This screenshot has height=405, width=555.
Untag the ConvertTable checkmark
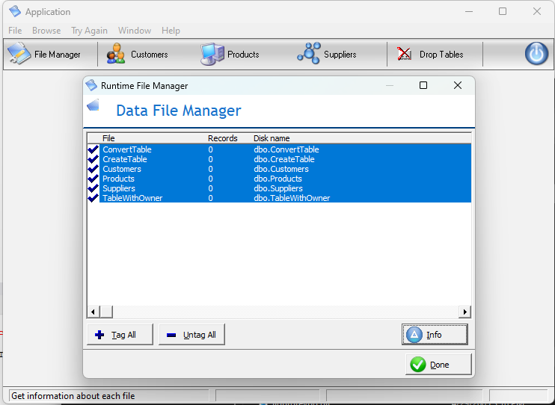click(93, 149)
